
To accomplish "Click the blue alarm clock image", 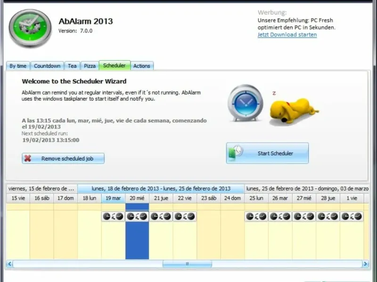I will click(x=246, y=103).
